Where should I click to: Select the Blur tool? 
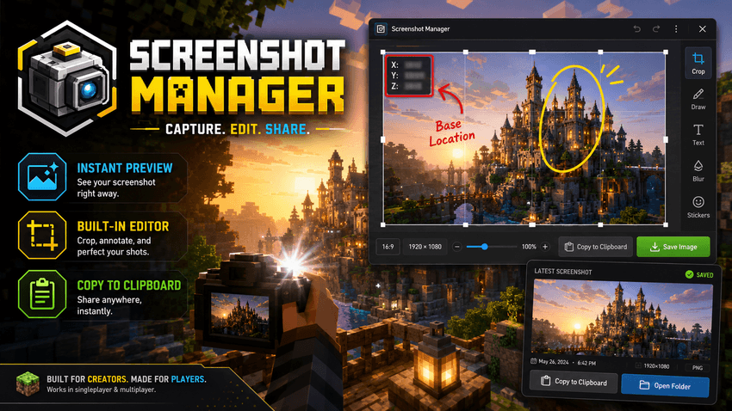[x=698, y=170]
